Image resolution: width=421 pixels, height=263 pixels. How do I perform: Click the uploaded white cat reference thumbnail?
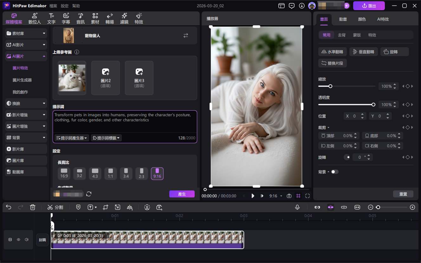click(72, 78)
